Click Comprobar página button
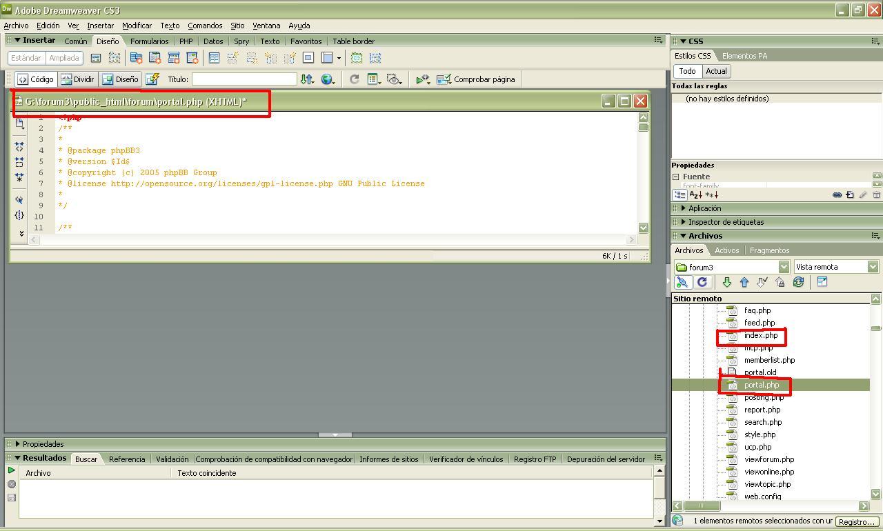Screen dimensions: 883x531 pyautogui.click(x=476, y=79)
